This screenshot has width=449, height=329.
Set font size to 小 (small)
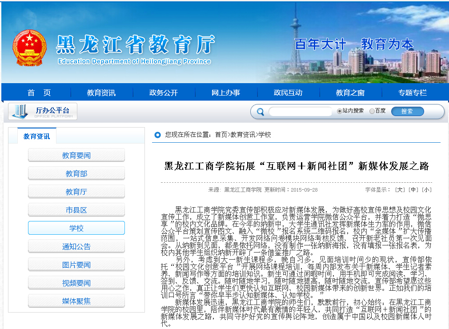427,190
